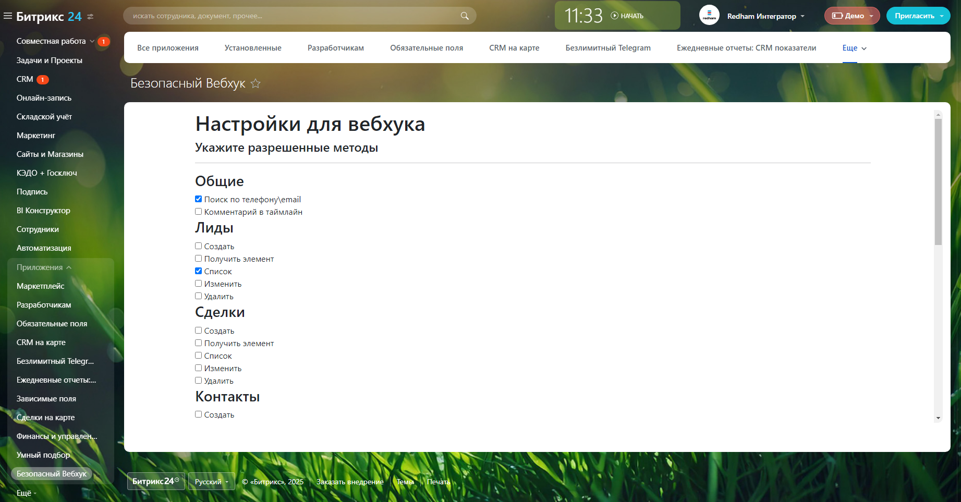Click the hamburger menu icon
The height and width of the screenshot is (502, 961).
tap(8, 16)
